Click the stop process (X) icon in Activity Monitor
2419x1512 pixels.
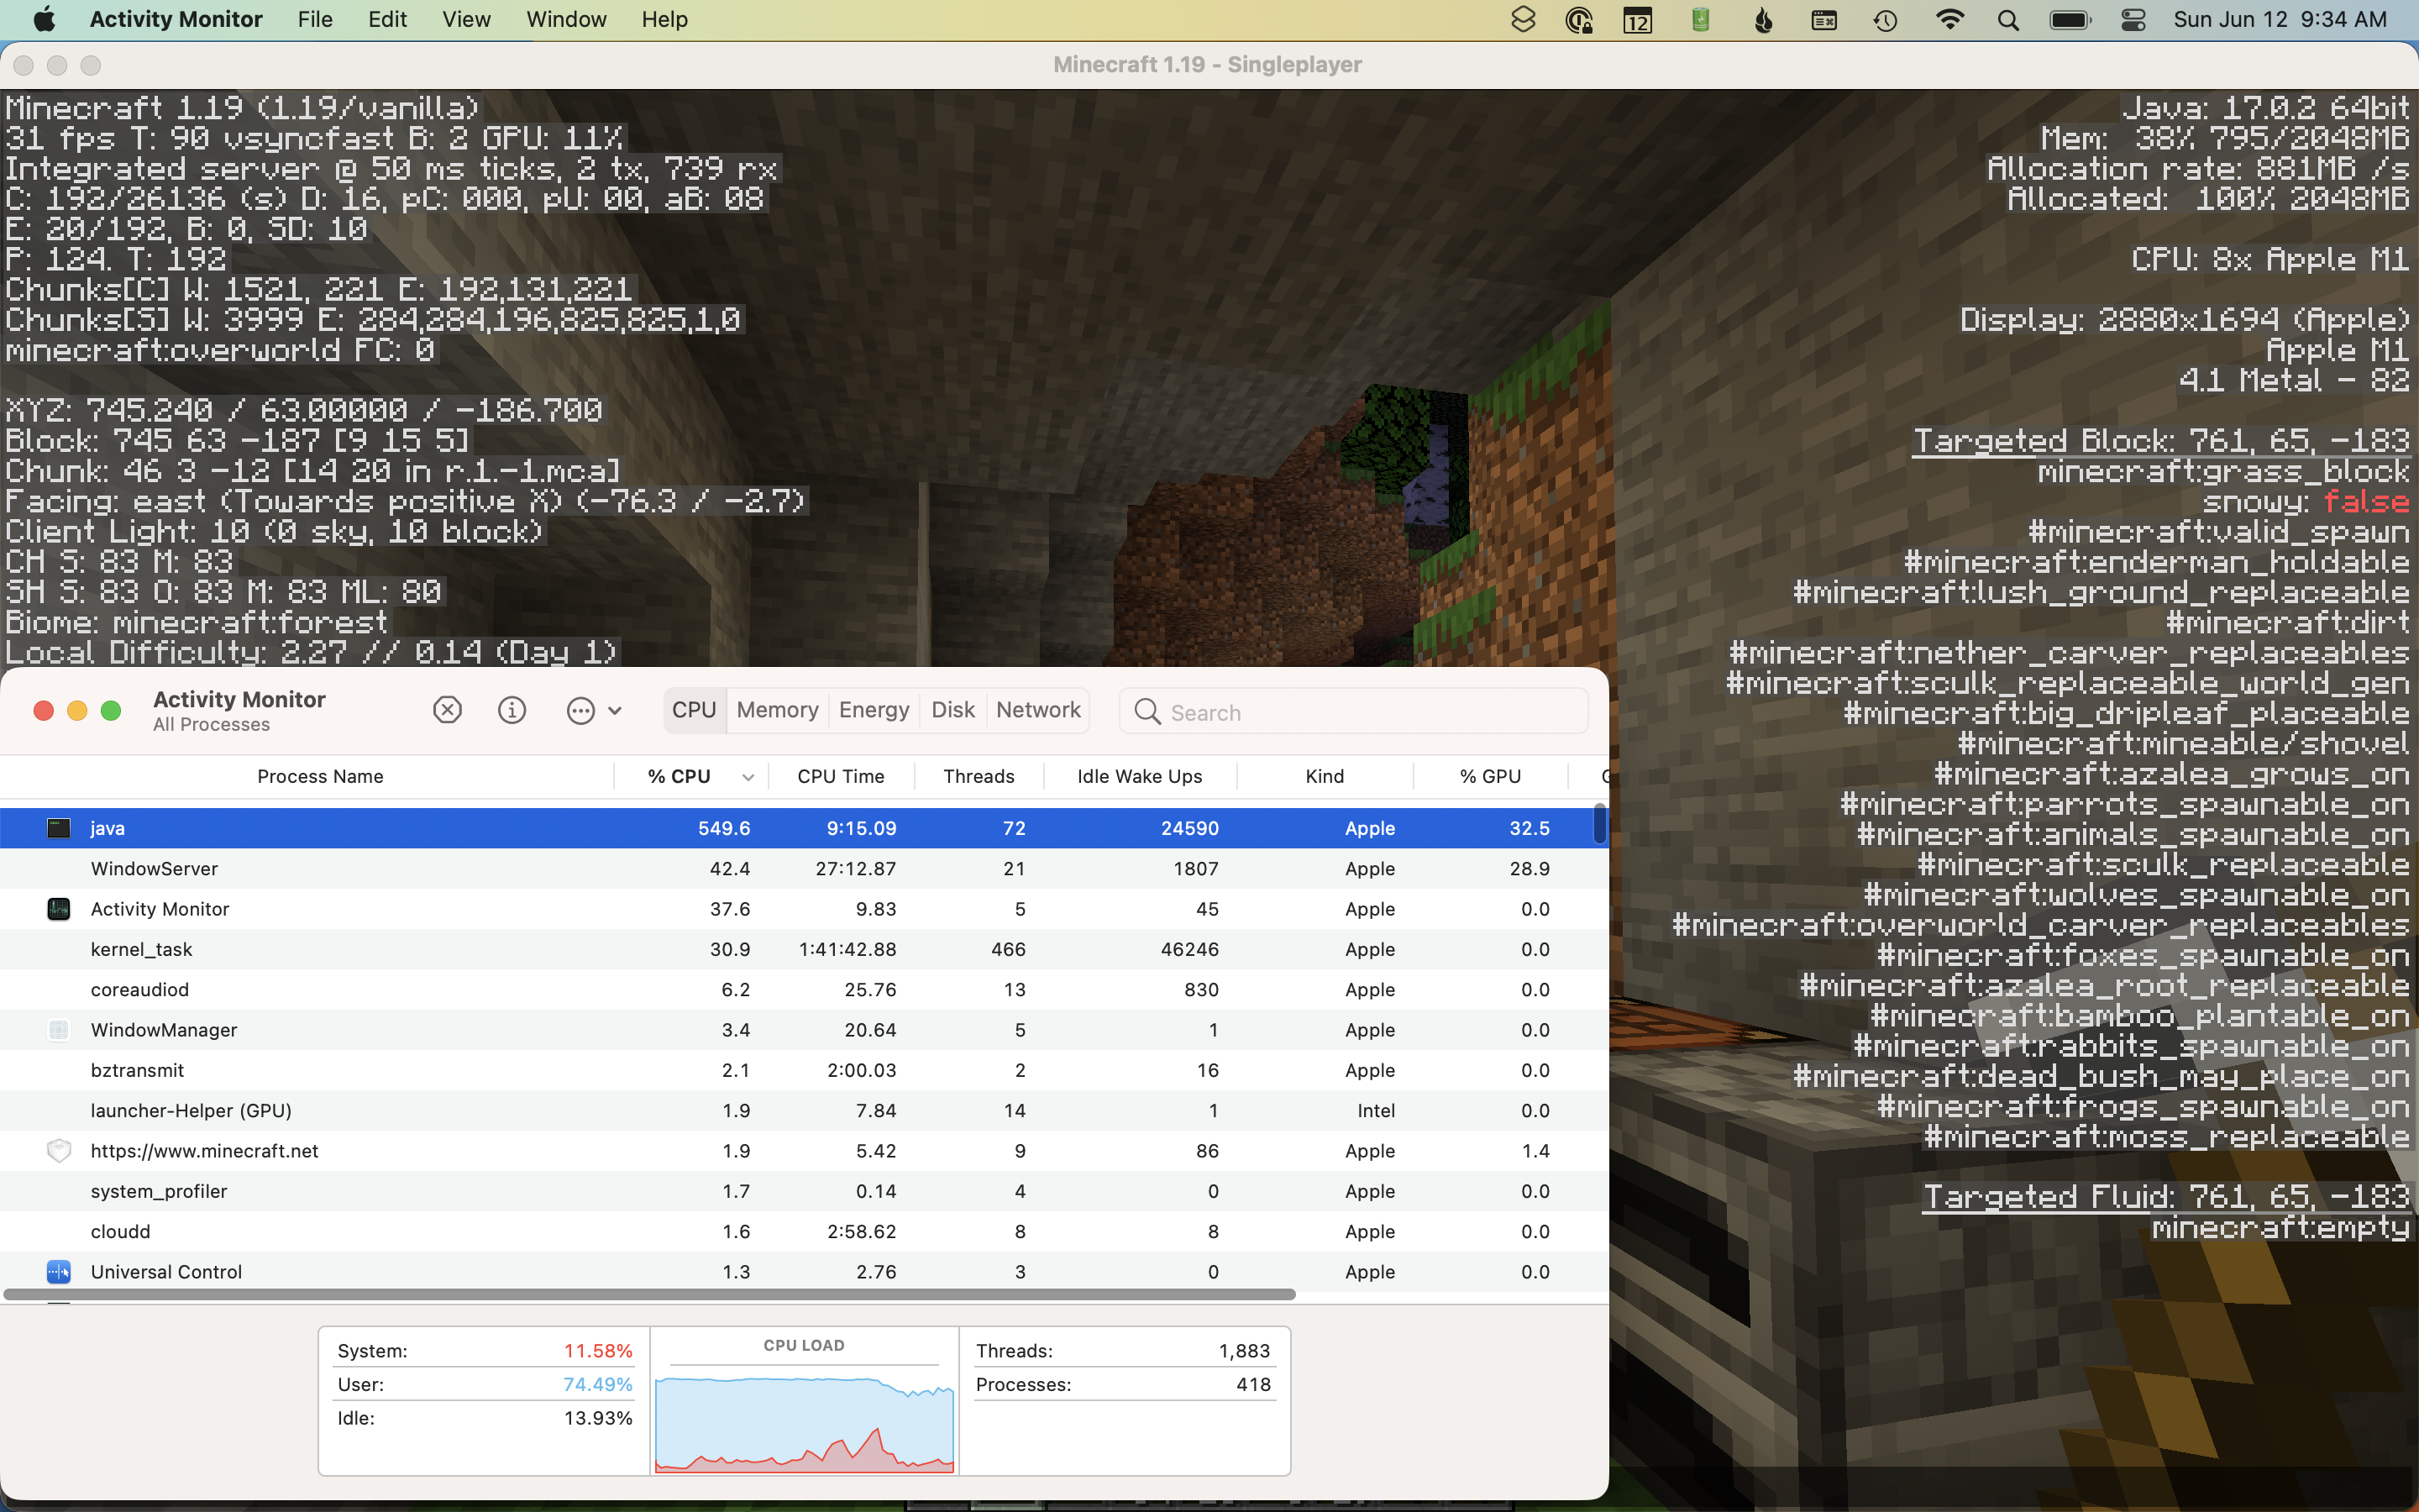pyautogui.click(x=446, y=710)
